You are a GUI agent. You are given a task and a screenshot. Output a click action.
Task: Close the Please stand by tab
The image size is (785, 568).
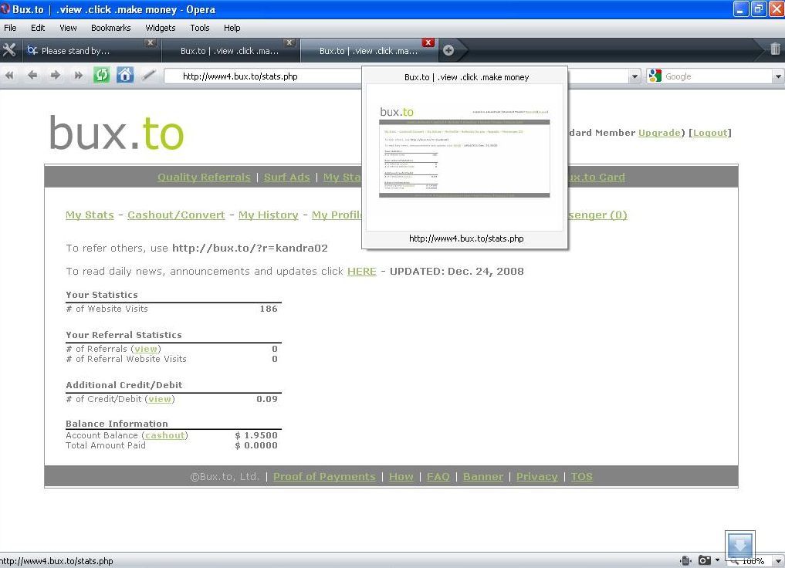pyautogui.click(x=151, y=43)
